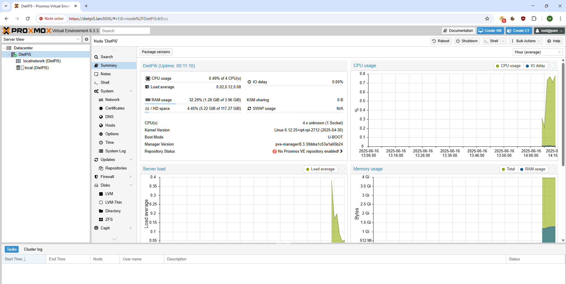Click the Create CT button
This screenshot has width=566, height=284.
point(519,31)
